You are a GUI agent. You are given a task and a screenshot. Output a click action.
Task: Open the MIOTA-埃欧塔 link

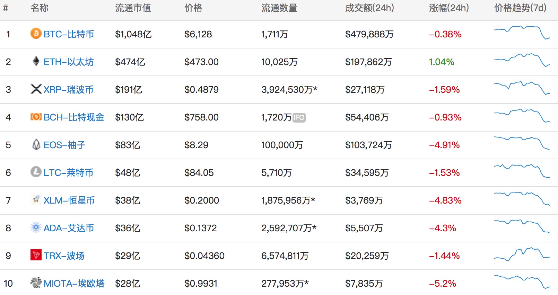click(x=74, y=284)
